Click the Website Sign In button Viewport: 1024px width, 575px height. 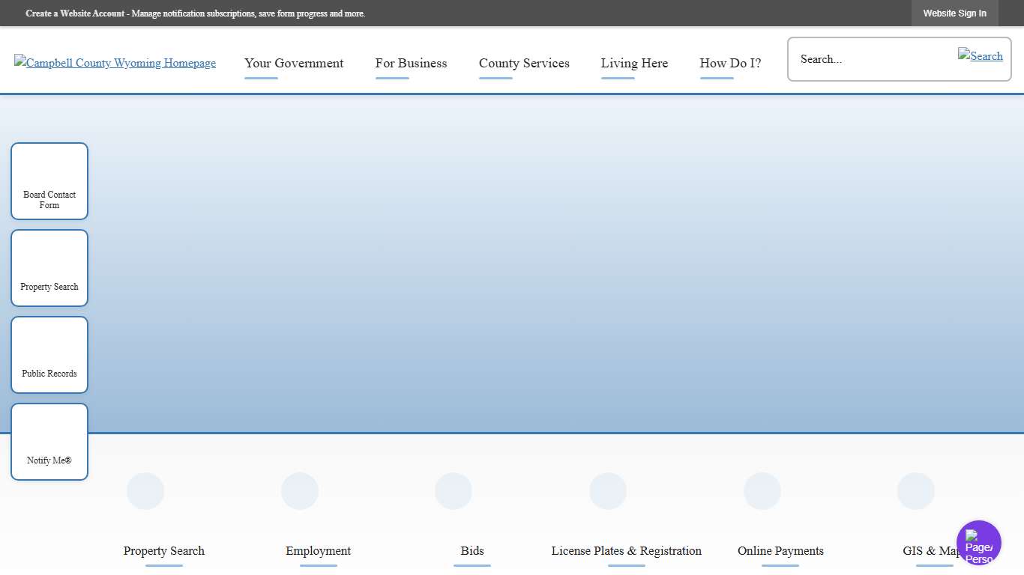coord(954,13)
